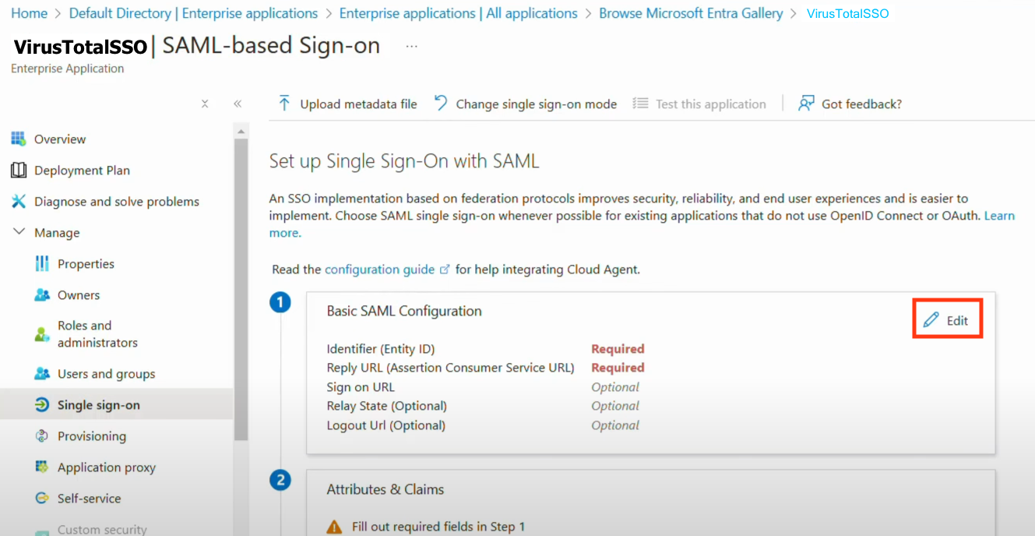Collapse the side menu with double chevron

pos(238,104)
